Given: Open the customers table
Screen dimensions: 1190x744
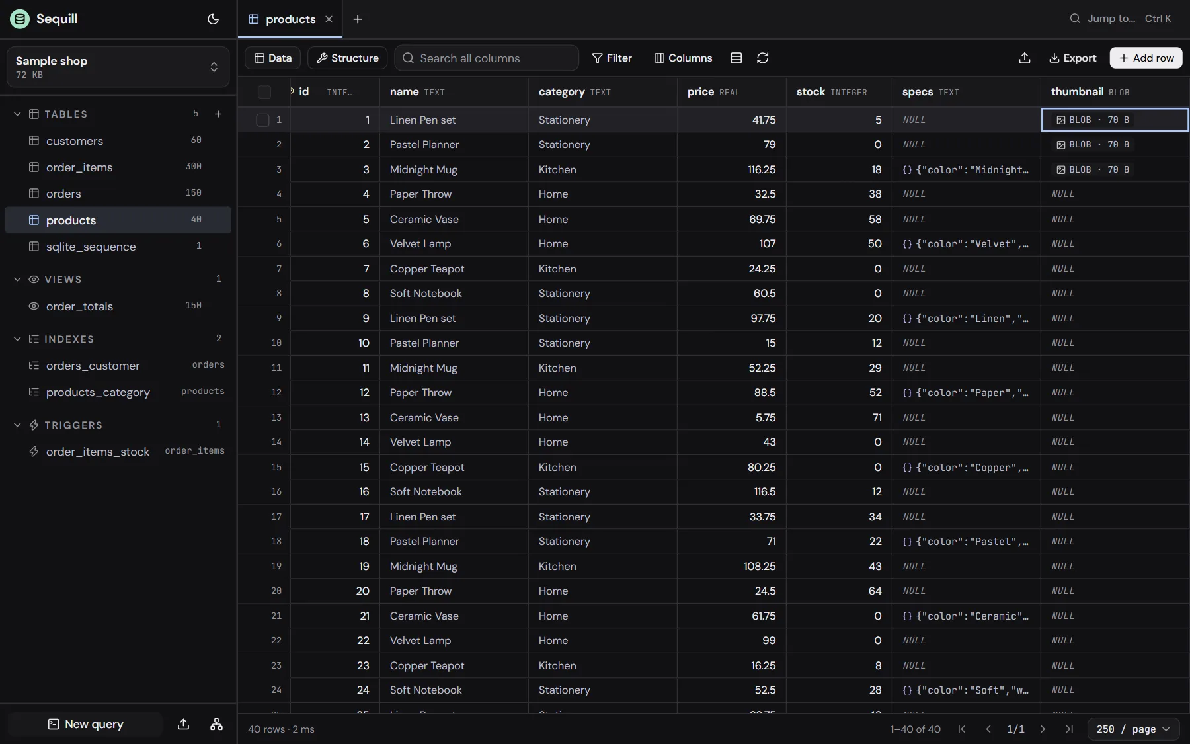Looking at the screenshot, I should (x=118, y=140).
